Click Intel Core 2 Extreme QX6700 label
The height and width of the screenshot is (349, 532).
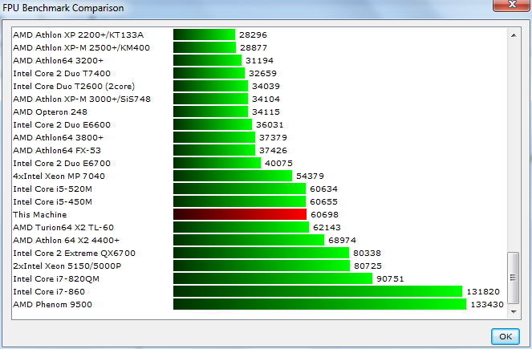click(x=75, y=253)
